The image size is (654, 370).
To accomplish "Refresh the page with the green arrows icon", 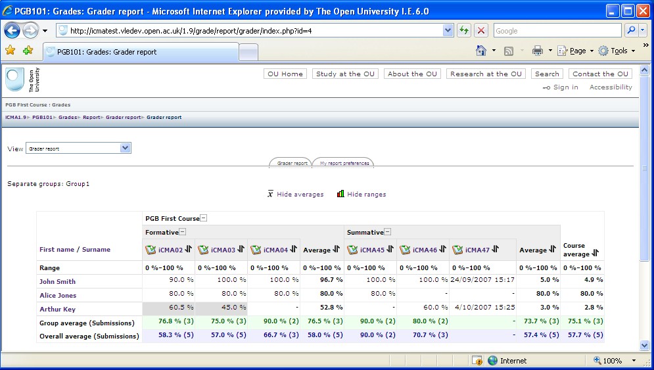I will [x=464, y=30].
